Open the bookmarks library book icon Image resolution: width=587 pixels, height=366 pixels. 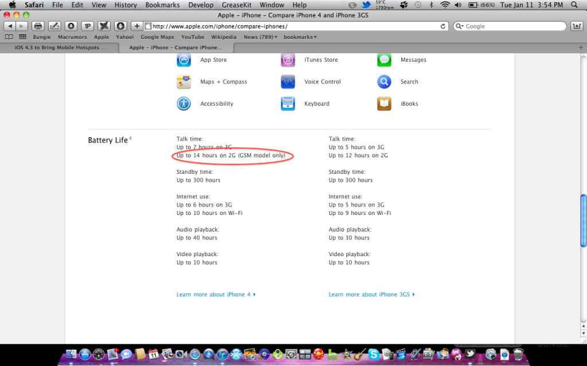tap(9, 37)
